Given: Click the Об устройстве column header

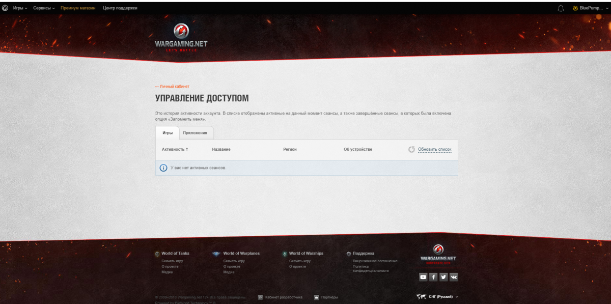Looking at the screenshot, I should tap(358, 149).
